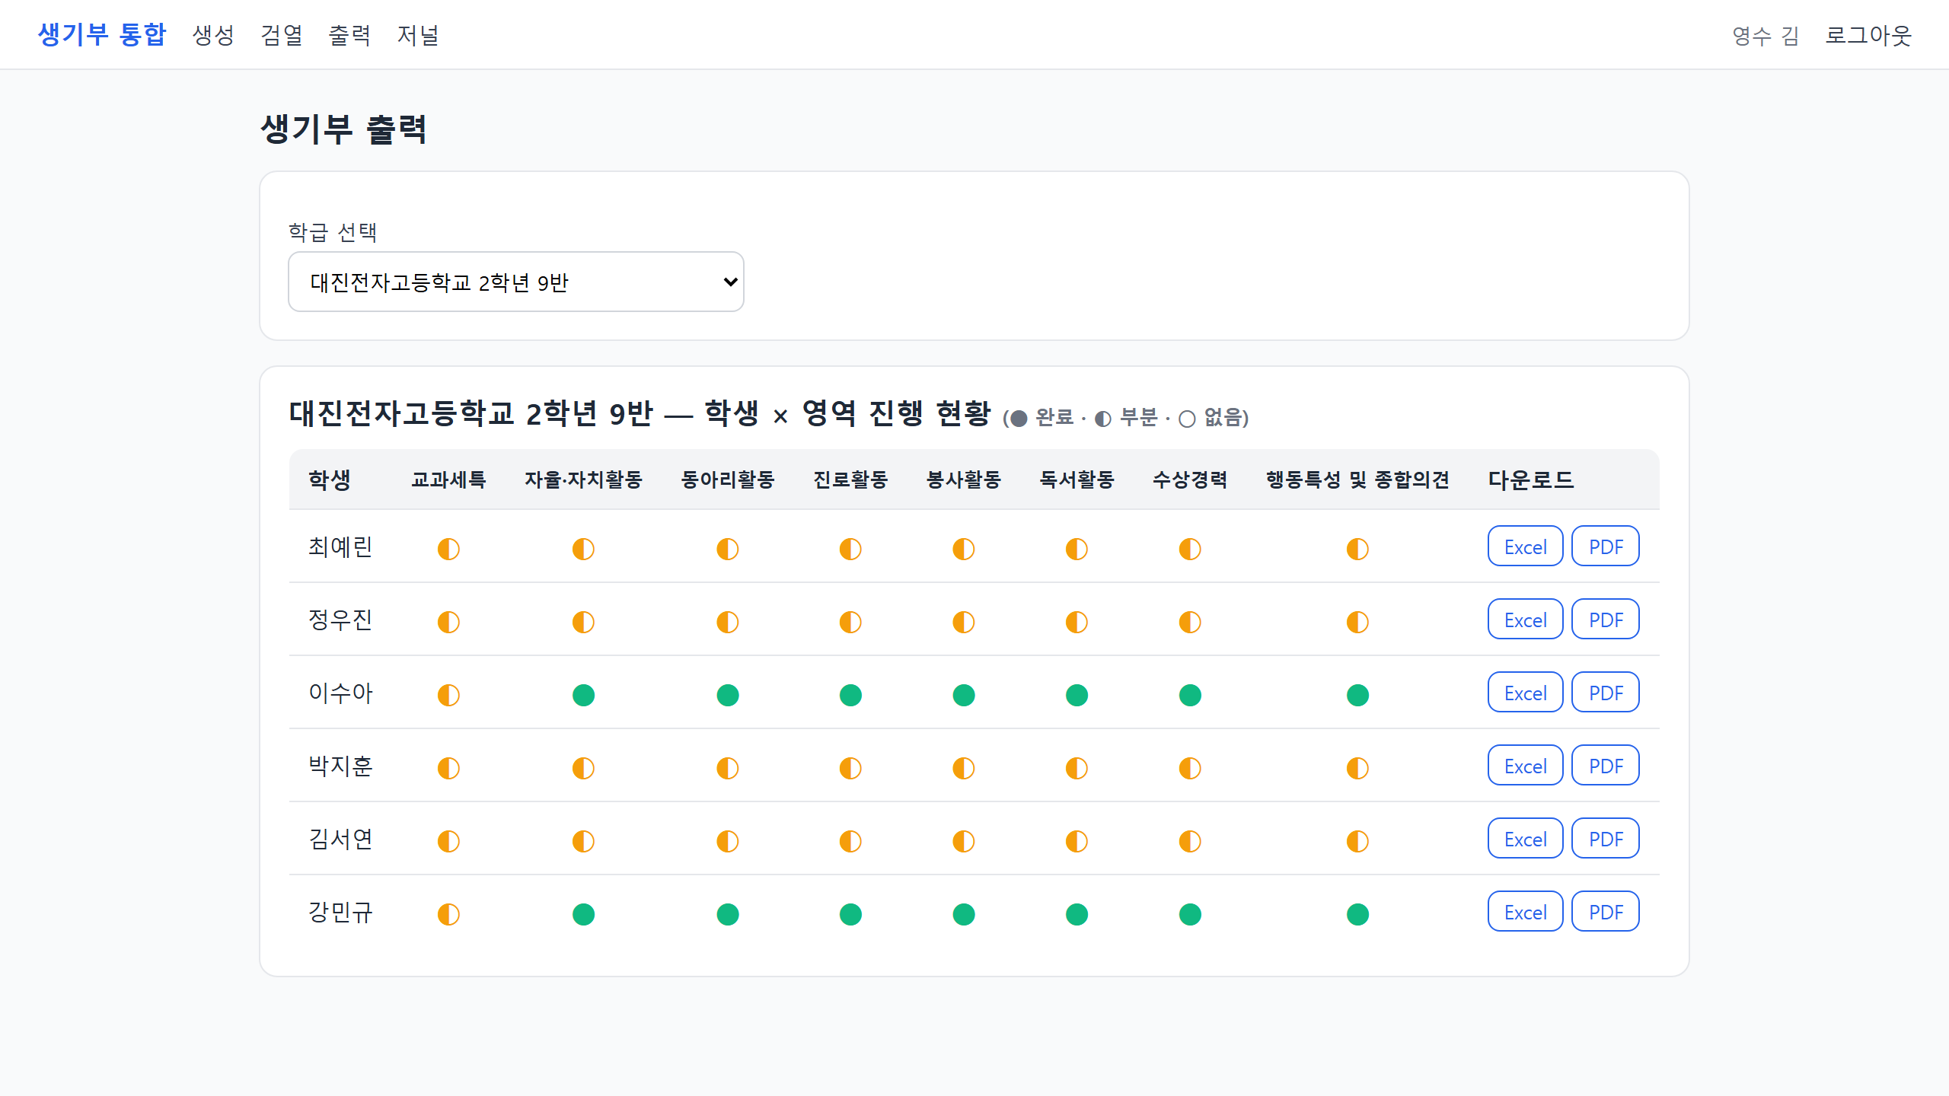Viewport: 1949px width, 1096px height.
Task: Click the 생기부 출력 page heading
Action: point(343,129)
